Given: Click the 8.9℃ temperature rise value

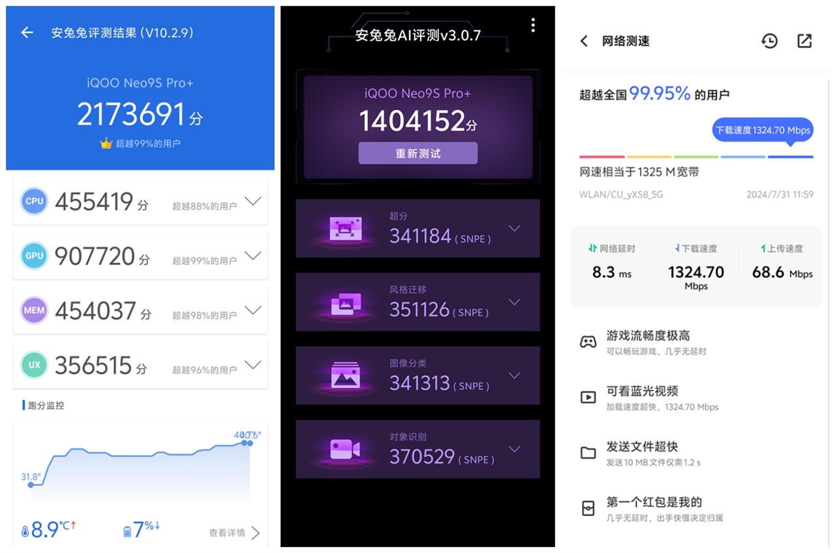Looking at the screenshot, I should pyautogui.click(x=53, y=530).
